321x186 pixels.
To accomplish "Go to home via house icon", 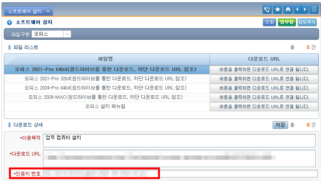I will pos(288,9).
